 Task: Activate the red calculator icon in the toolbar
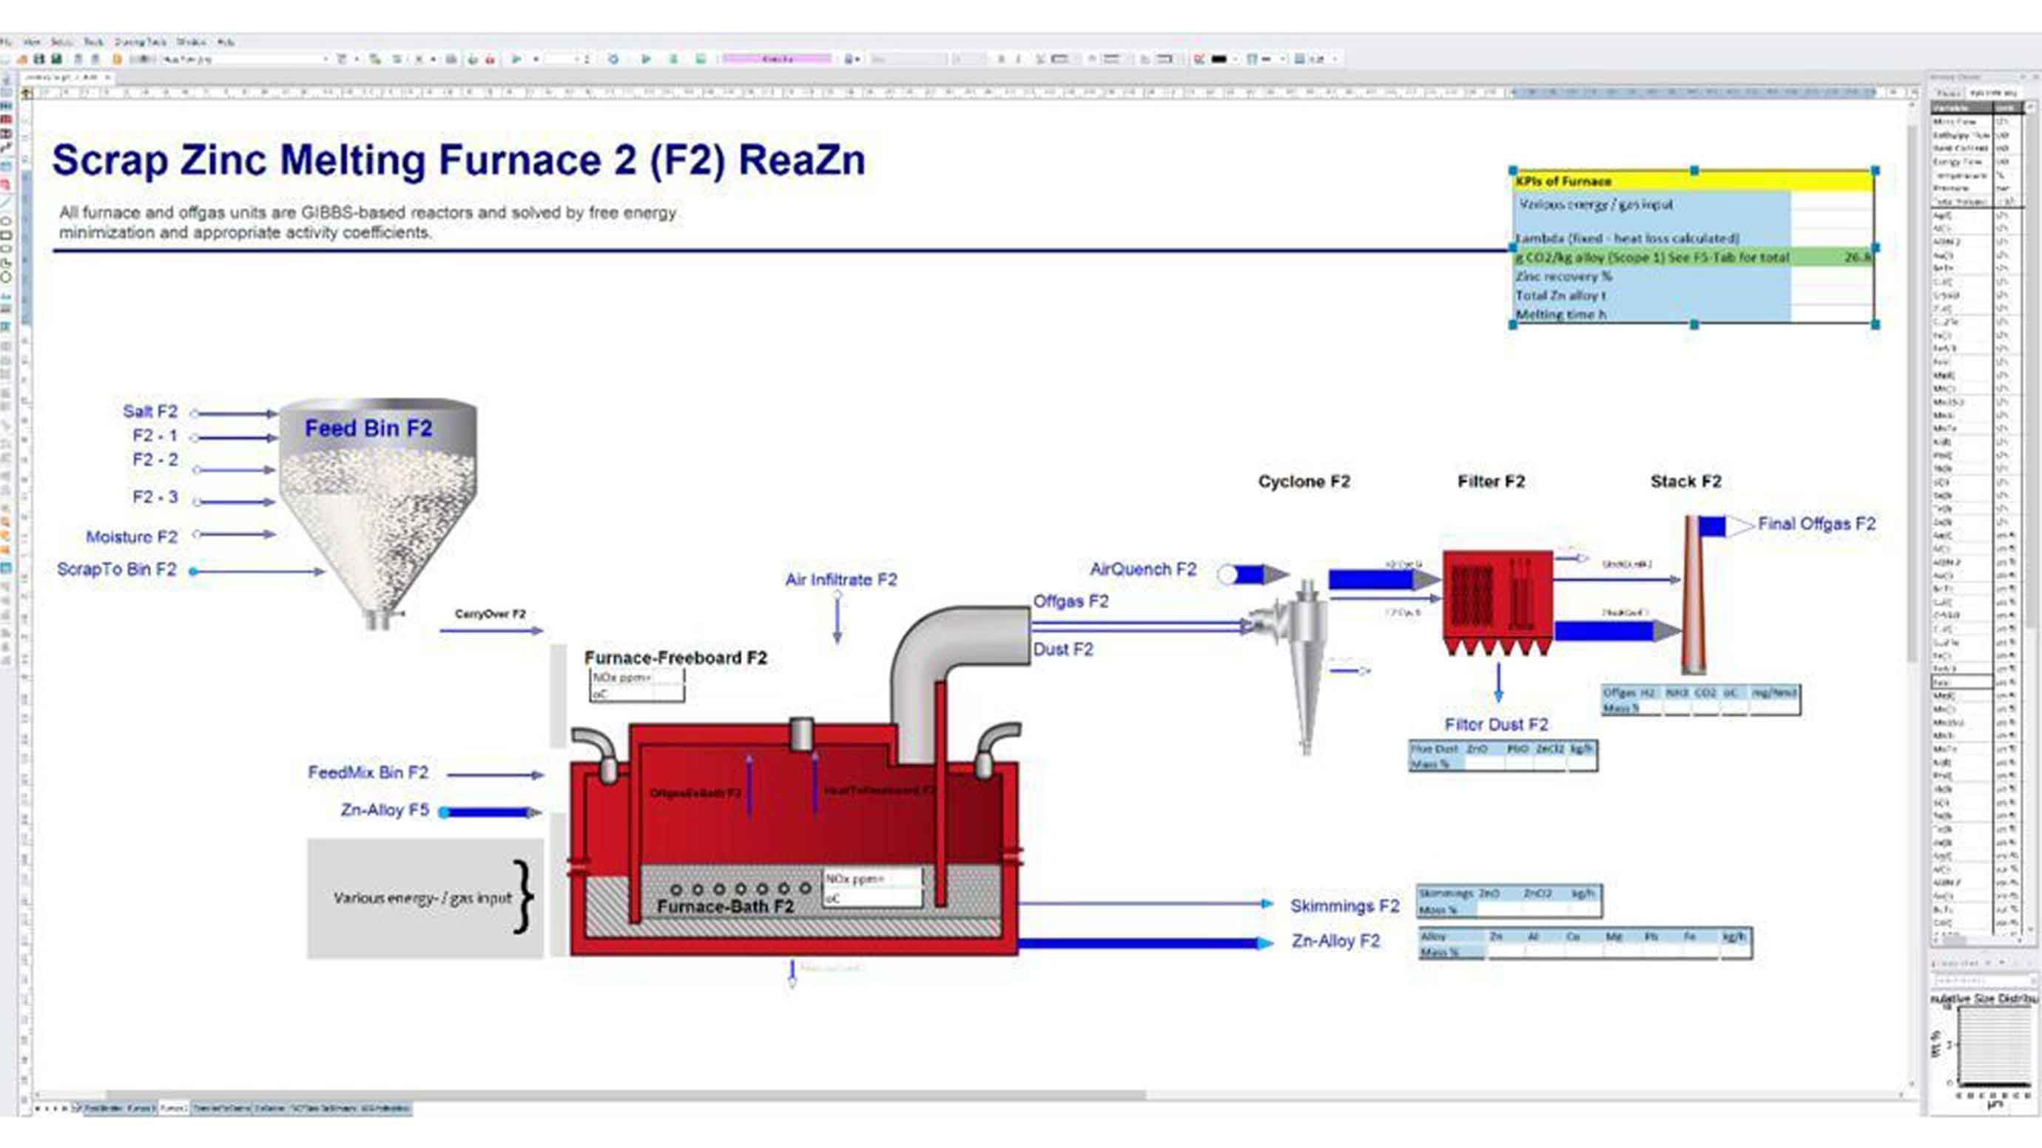pos(490,56)
